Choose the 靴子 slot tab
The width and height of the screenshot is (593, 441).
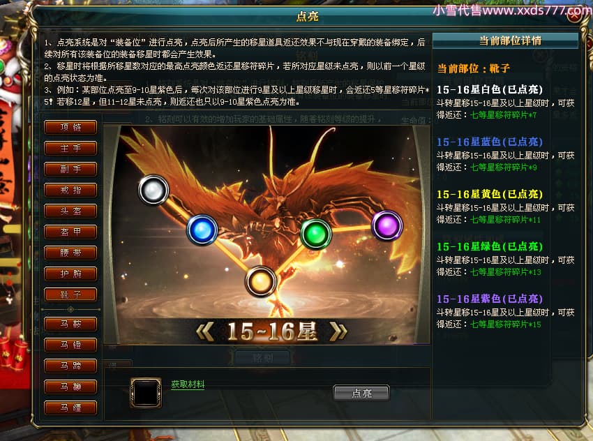pos(70,294)
